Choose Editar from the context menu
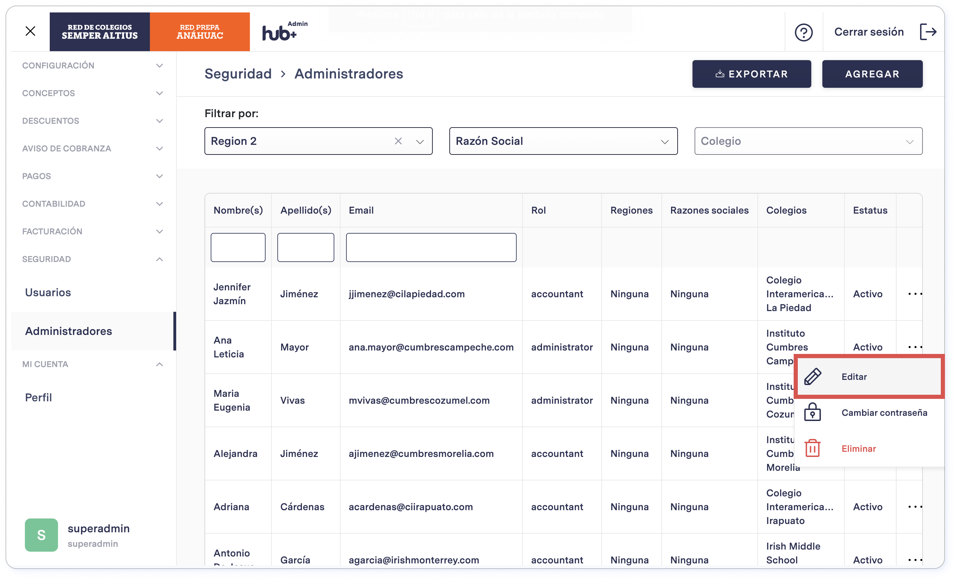956x580 pixels. click(869, 376)
